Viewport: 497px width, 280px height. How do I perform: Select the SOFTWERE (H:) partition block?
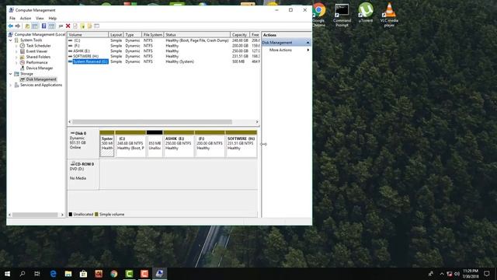(x=242, y=143)
